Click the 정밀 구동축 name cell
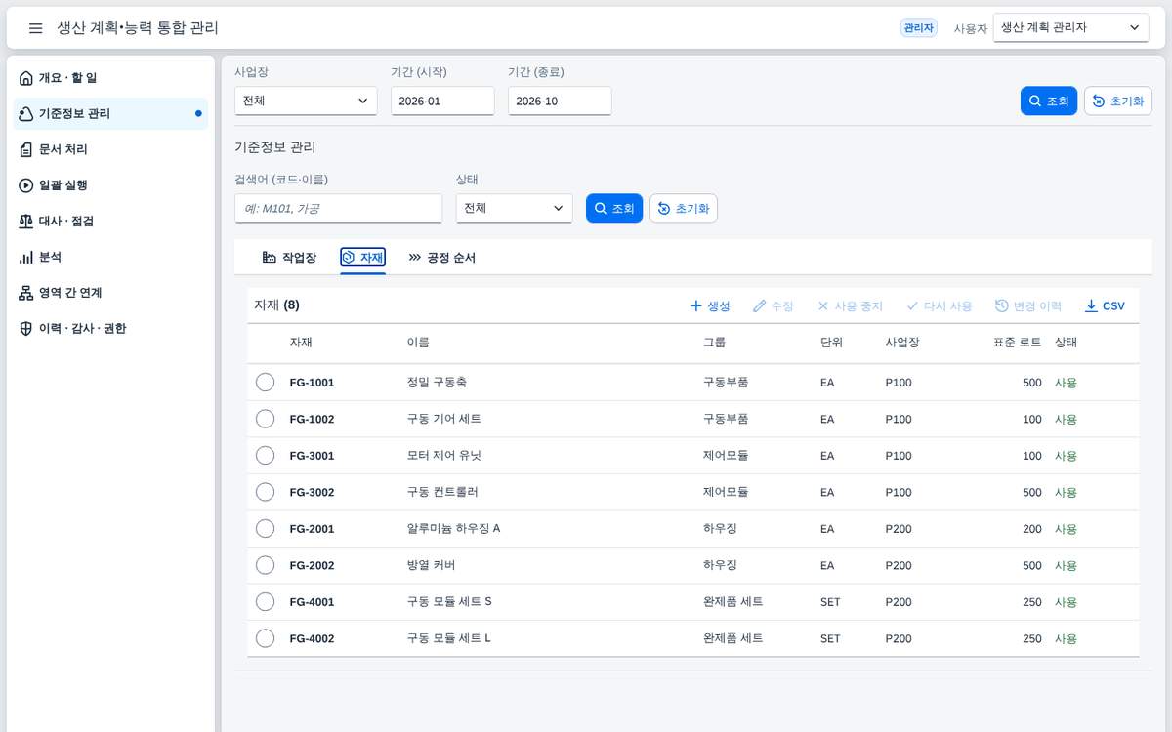Viewport: 1172px width, 732px height. coord(437,383)
